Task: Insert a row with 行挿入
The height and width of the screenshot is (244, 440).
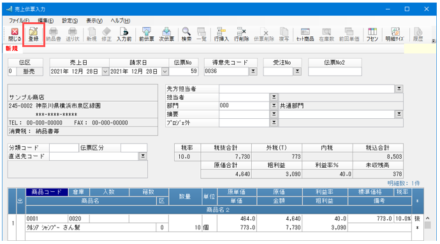Action: (221, 35)
